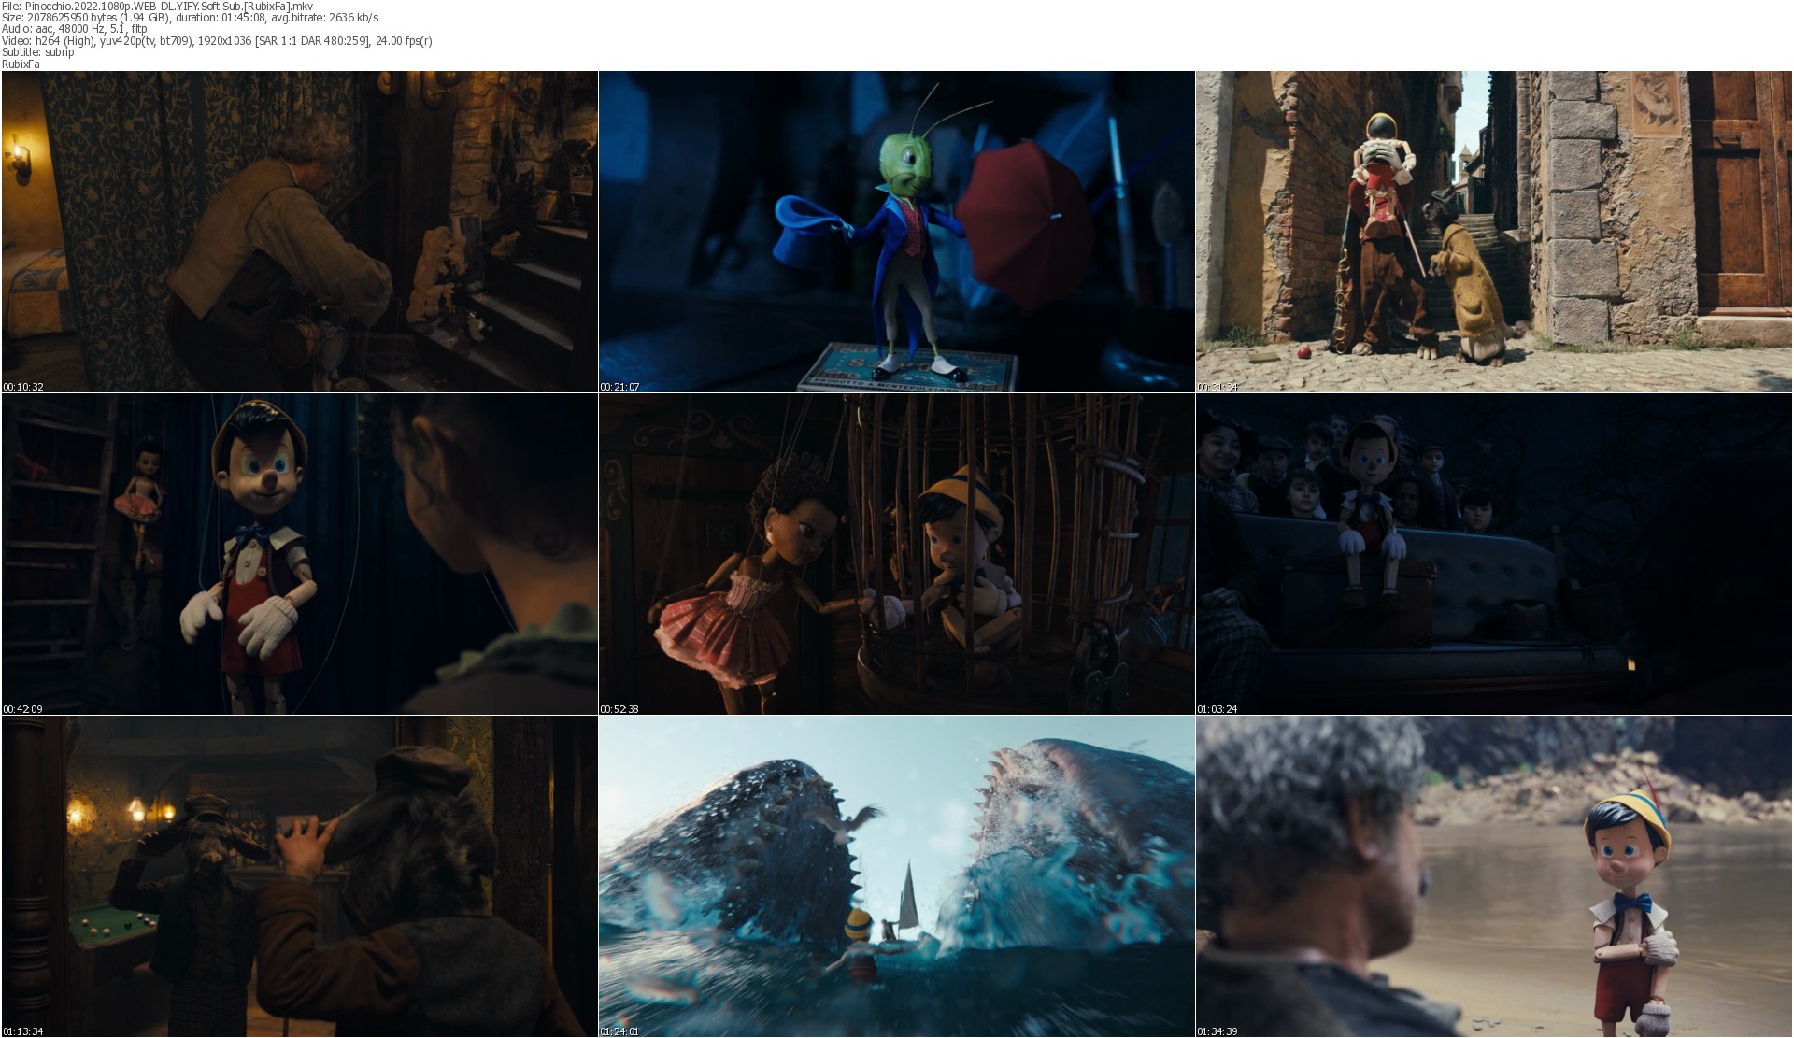Click the audio codec info line

click(74, 29)
